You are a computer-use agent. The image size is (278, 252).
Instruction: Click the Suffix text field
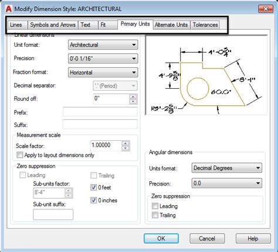[100, 124]
